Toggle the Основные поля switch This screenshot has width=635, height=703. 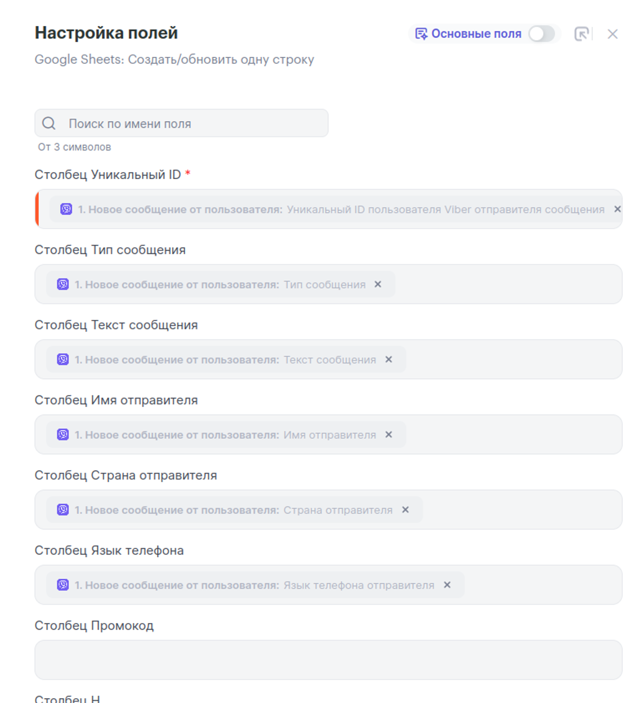[x=542, y=34]
